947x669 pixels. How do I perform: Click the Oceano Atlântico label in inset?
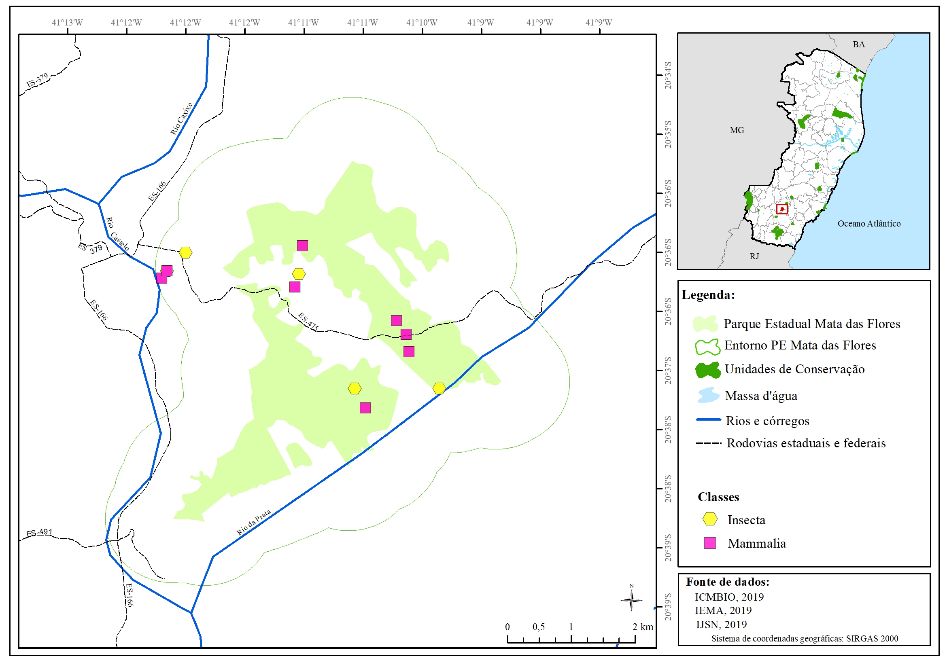click(x=868, y=223)
